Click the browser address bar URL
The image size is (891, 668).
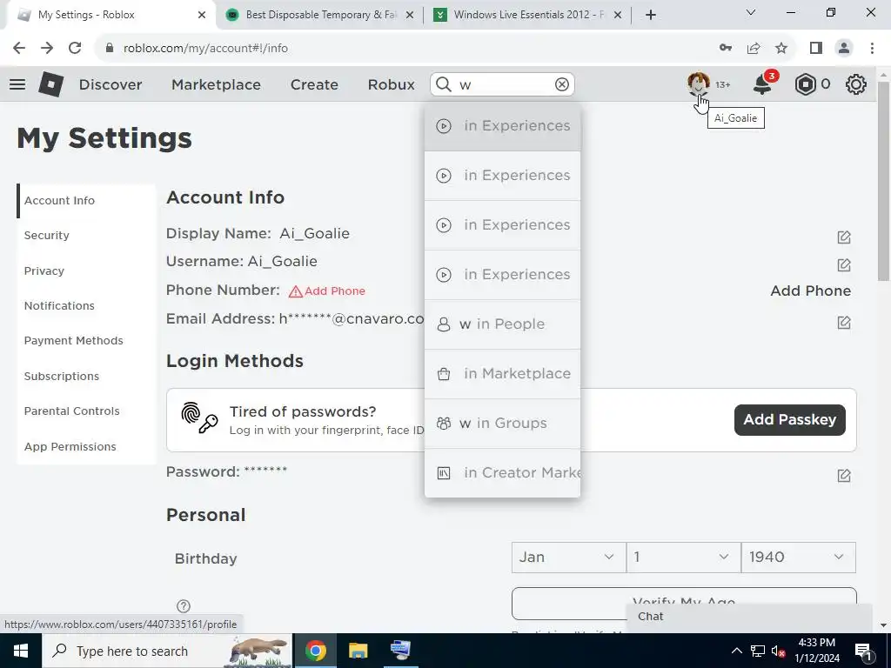[x=205, y=49]
